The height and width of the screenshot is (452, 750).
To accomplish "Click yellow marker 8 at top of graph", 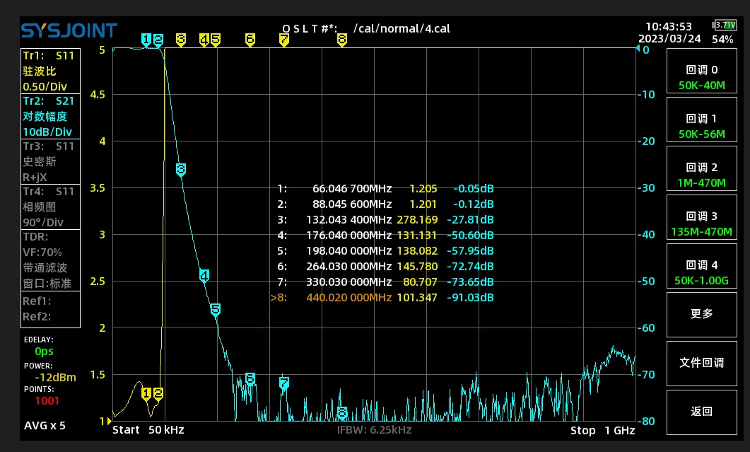I will (342, 40).
